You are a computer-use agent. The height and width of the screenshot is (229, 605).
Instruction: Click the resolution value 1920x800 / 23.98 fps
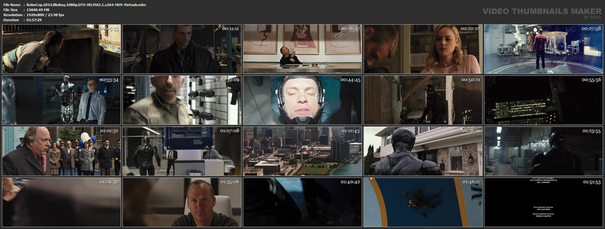(45, 15)
